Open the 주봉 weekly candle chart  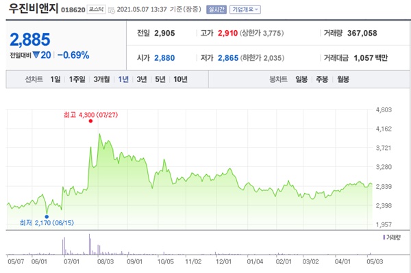click(x=322, y=79)
